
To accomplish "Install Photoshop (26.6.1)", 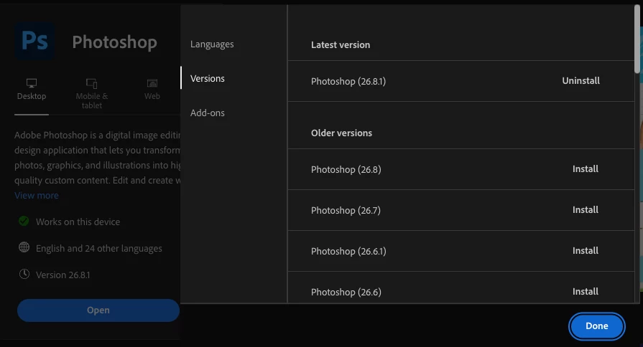I will pyautogui.click(x=586, y=250).
